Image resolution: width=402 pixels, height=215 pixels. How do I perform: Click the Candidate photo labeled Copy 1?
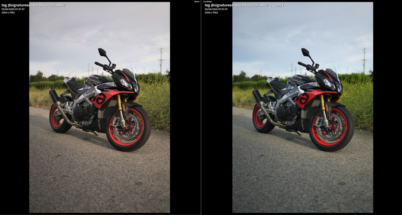pyautogui.click(x=303, y=107)
